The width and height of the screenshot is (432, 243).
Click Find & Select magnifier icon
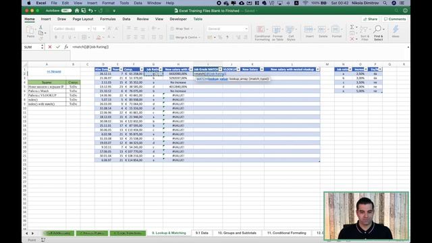pos(378,33)
